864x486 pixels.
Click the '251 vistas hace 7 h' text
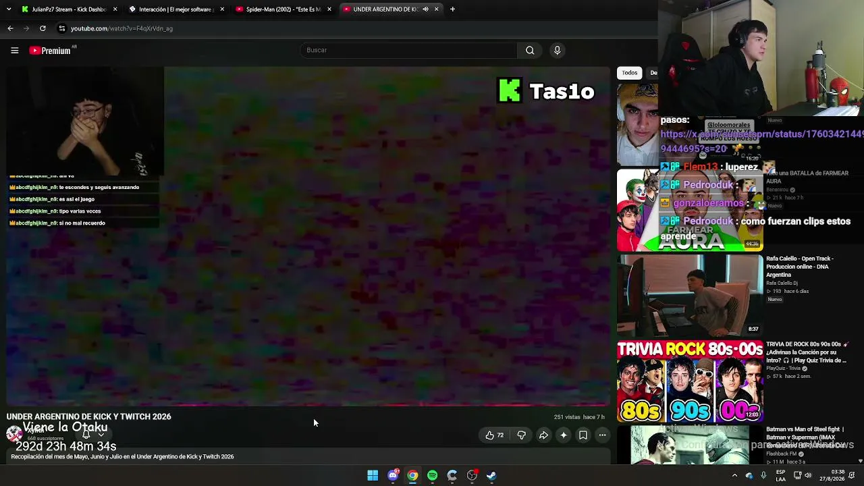click(x=579, y=417)
